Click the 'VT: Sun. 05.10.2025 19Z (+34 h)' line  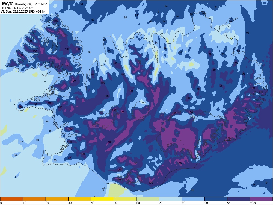23,11
